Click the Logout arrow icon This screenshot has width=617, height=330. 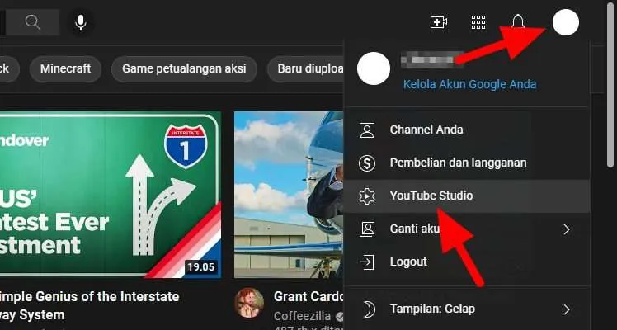click(367, 262)
